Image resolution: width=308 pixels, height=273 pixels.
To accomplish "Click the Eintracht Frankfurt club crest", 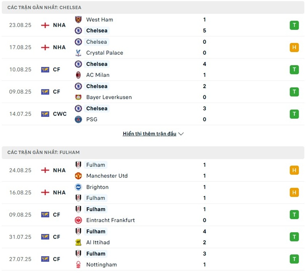I will (79, 220).
